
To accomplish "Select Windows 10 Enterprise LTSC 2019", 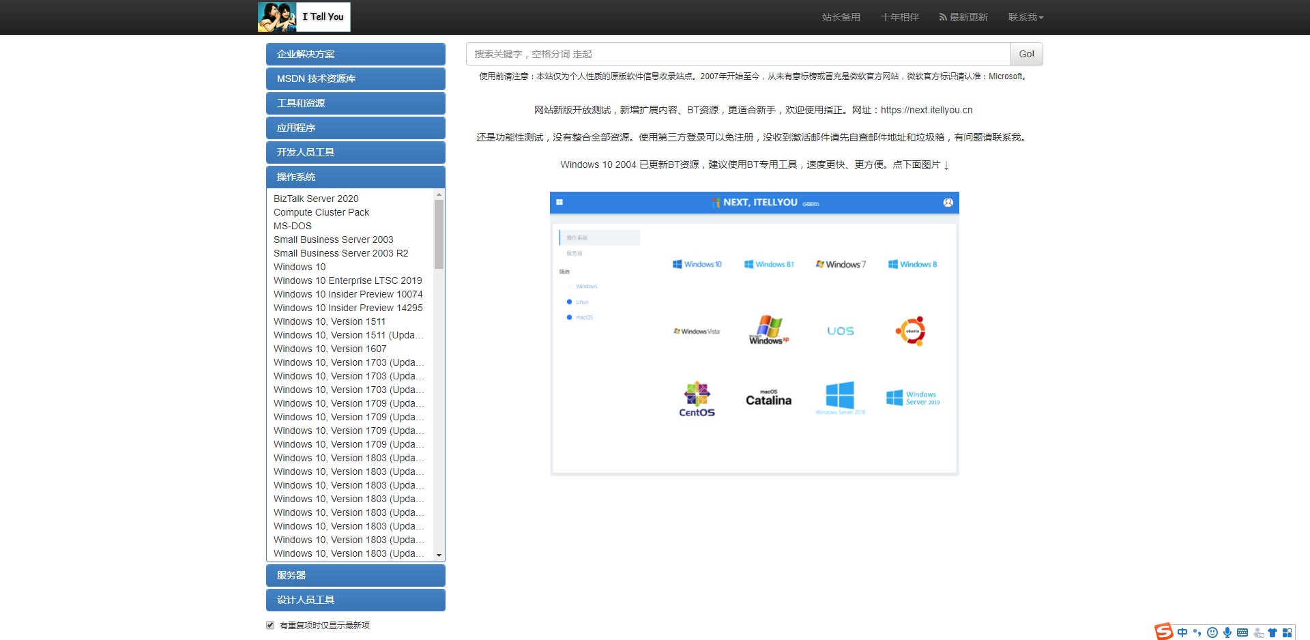I will [x=348, y=280].
